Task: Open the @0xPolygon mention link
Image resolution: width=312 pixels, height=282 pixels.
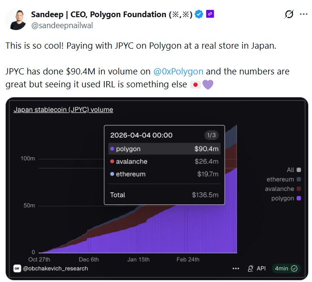Action: pos(179,72)
